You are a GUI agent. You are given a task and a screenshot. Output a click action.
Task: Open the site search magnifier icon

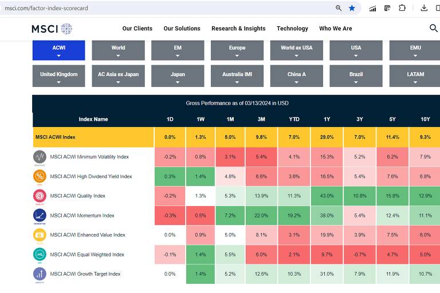[434, 28]
